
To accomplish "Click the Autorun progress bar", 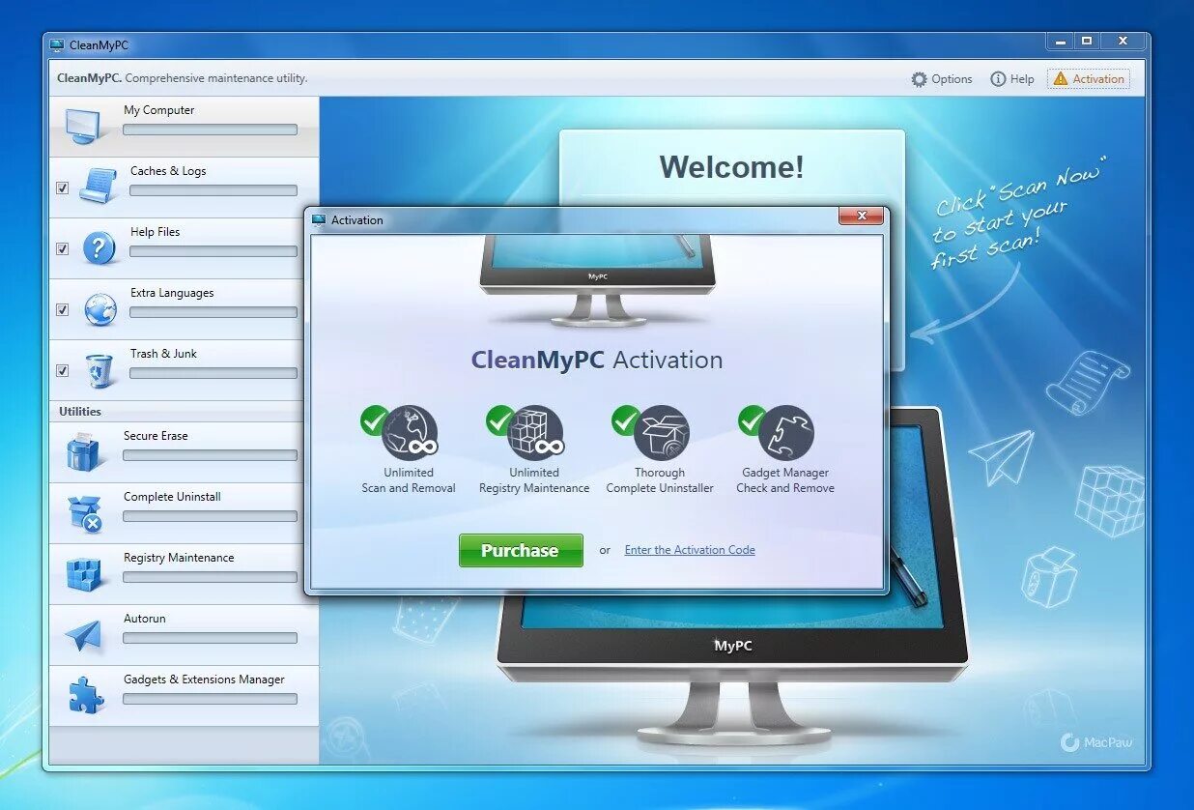I will [x=210, y=638].
